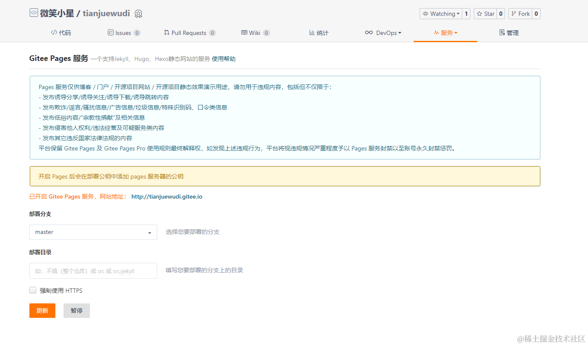Click the 已开启 Gitee Pages 服务 status text
The height and width of the screenshot is (346, 588).
(x=78, y=197)
